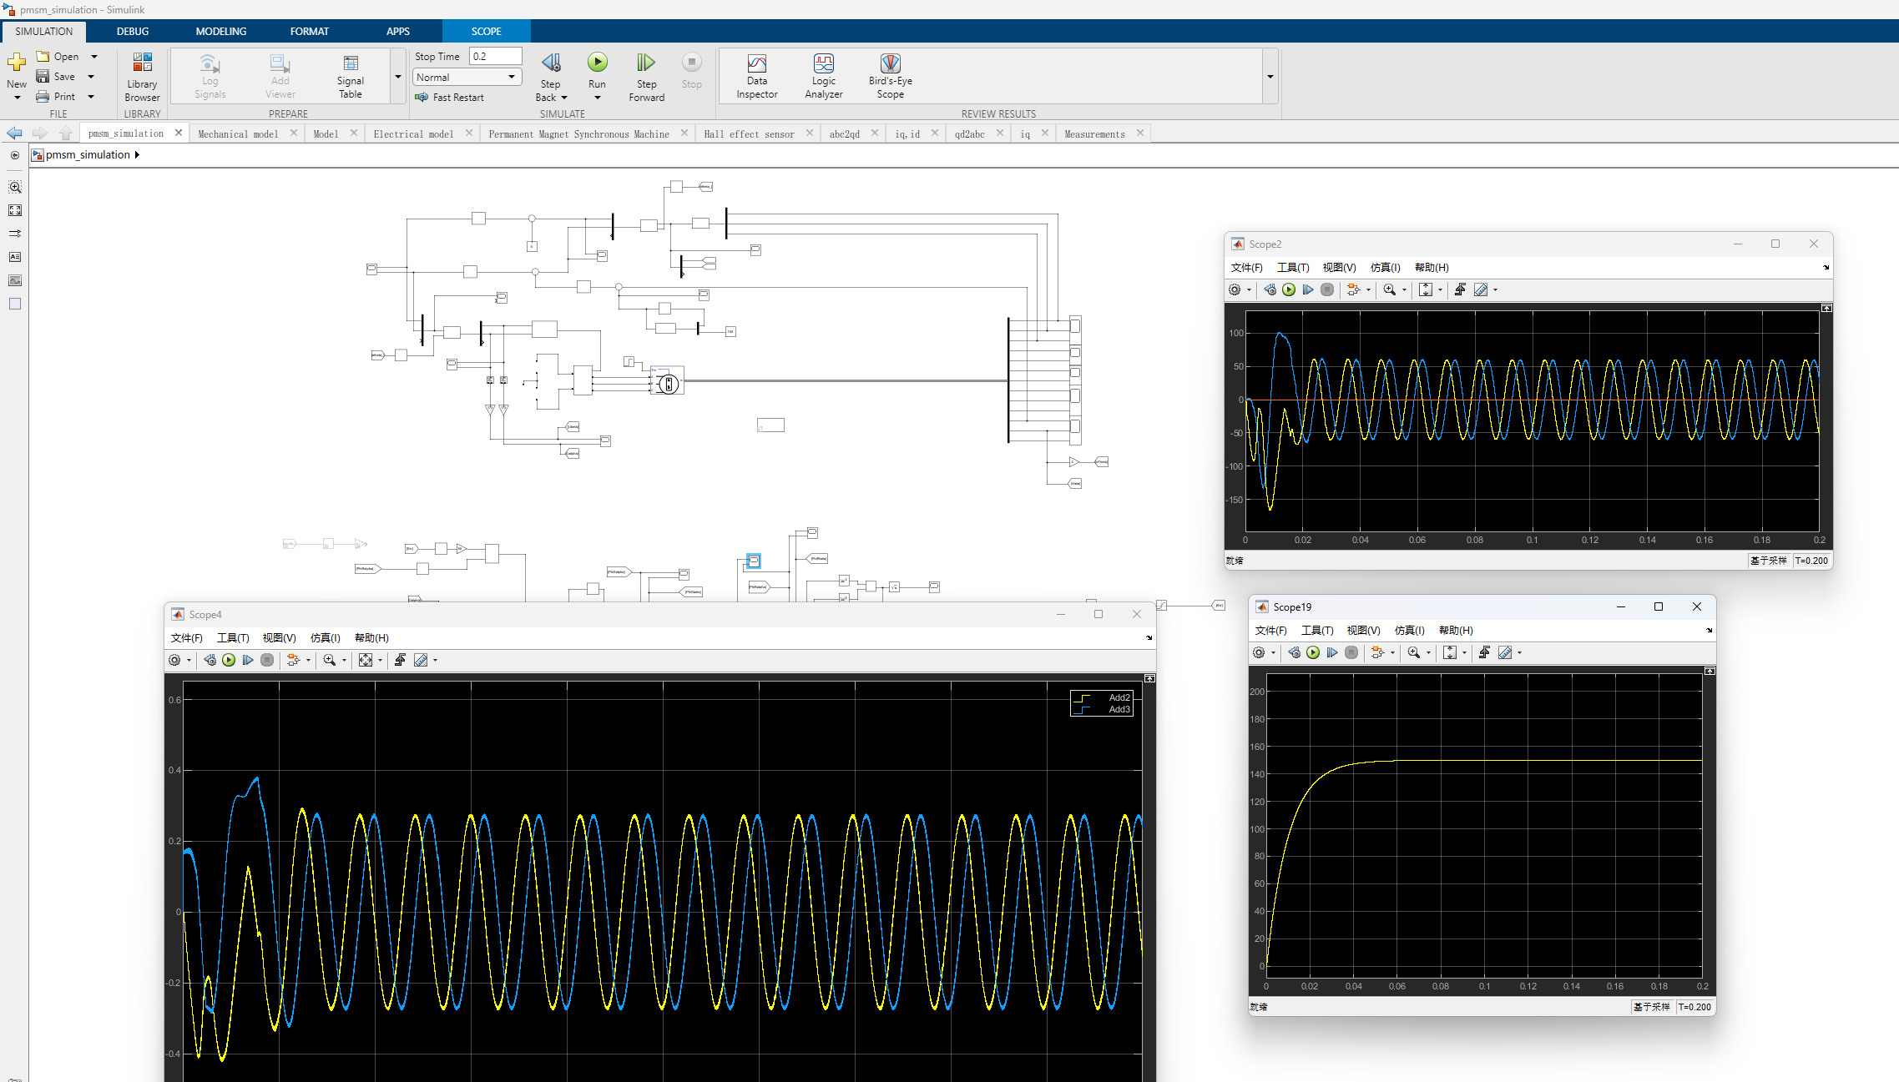Open 视图(V) menu in Scope4
The width and height of the screenshot is (1899, 1082).
[280, 638]
